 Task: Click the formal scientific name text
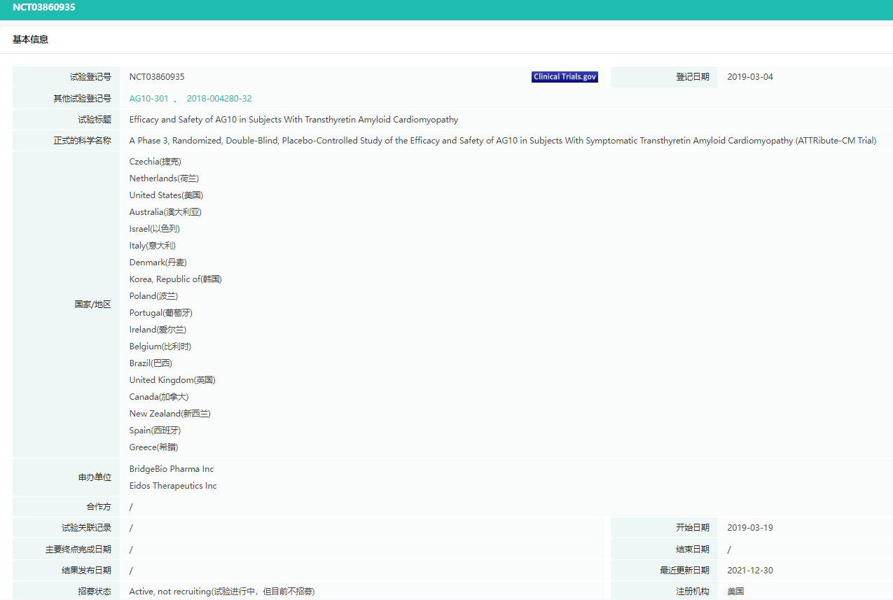coord(502,141)
